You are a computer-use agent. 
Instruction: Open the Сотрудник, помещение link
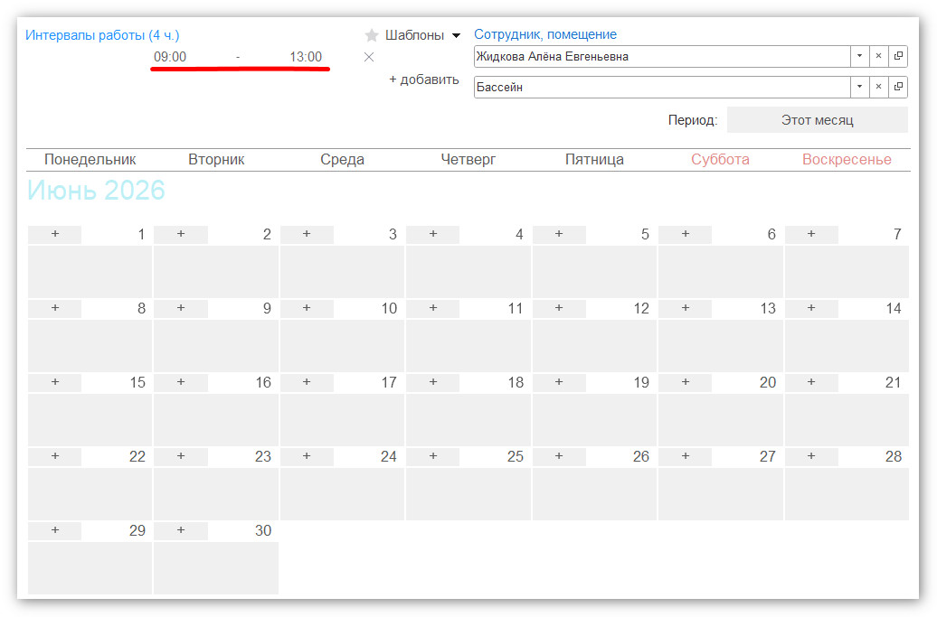545,34
